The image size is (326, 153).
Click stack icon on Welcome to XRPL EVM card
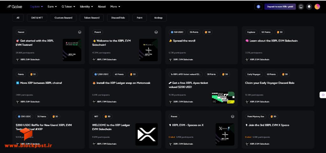(x=156, y=32)
